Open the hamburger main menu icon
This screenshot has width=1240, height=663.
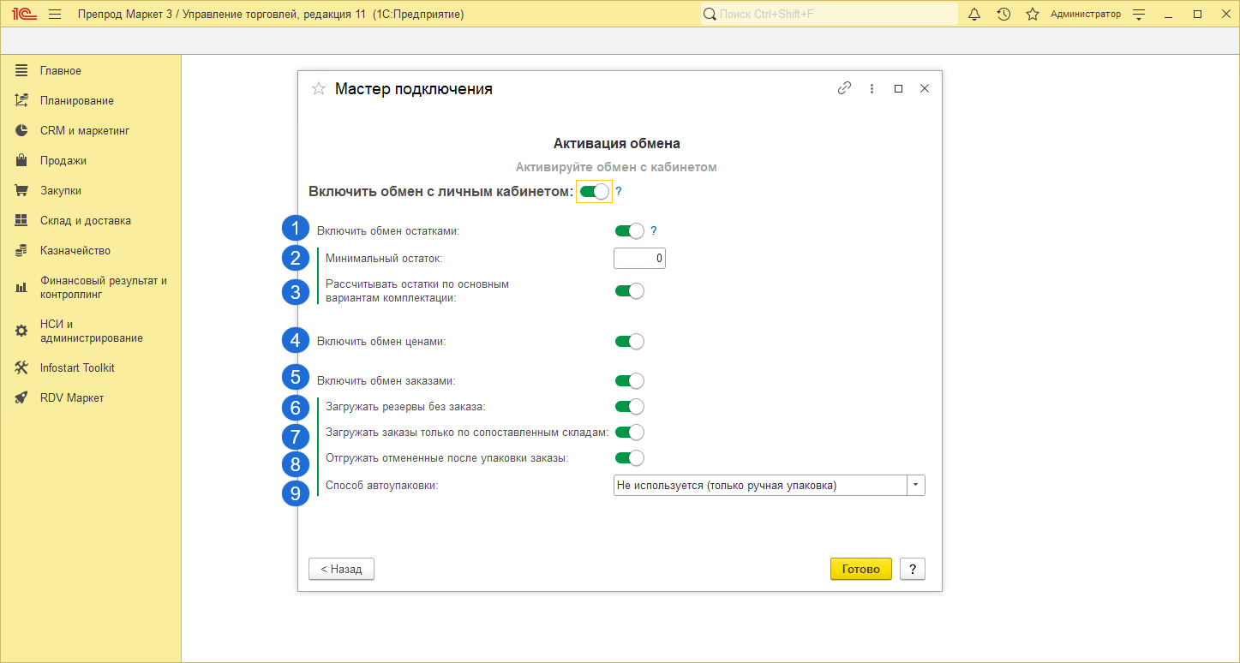tap(55, 15)
